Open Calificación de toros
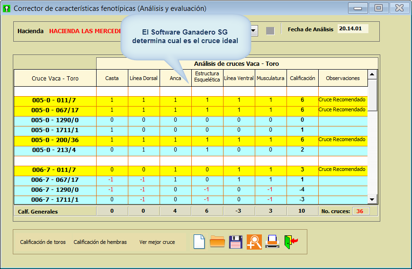 click(x=43, y=242)
